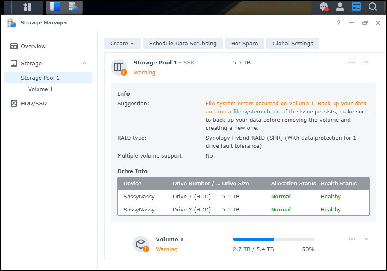Image resolution: width=387 pixels, height=271 pixels.
Task: Select the Drive 2 (HDD) cell
Action: click(x=192, y=210)
